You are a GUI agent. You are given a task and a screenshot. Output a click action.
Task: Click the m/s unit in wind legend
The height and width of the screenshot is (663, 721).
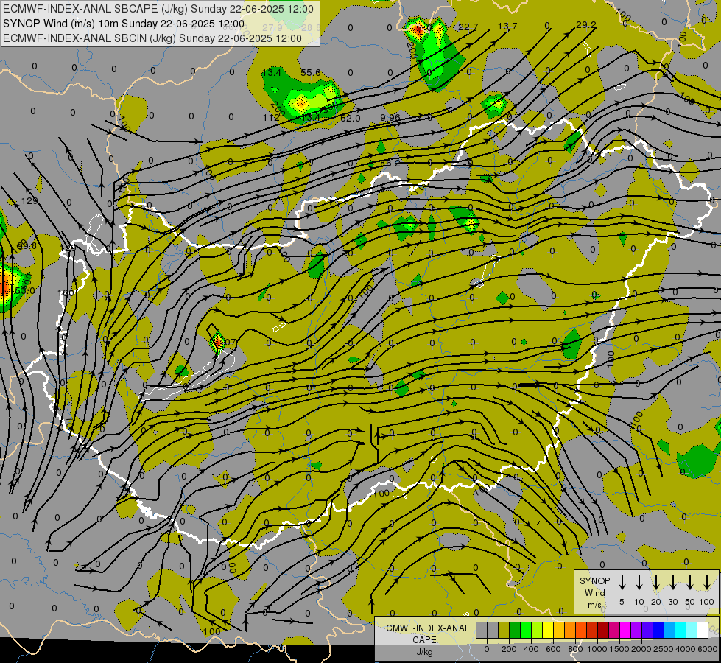(594, 605)
